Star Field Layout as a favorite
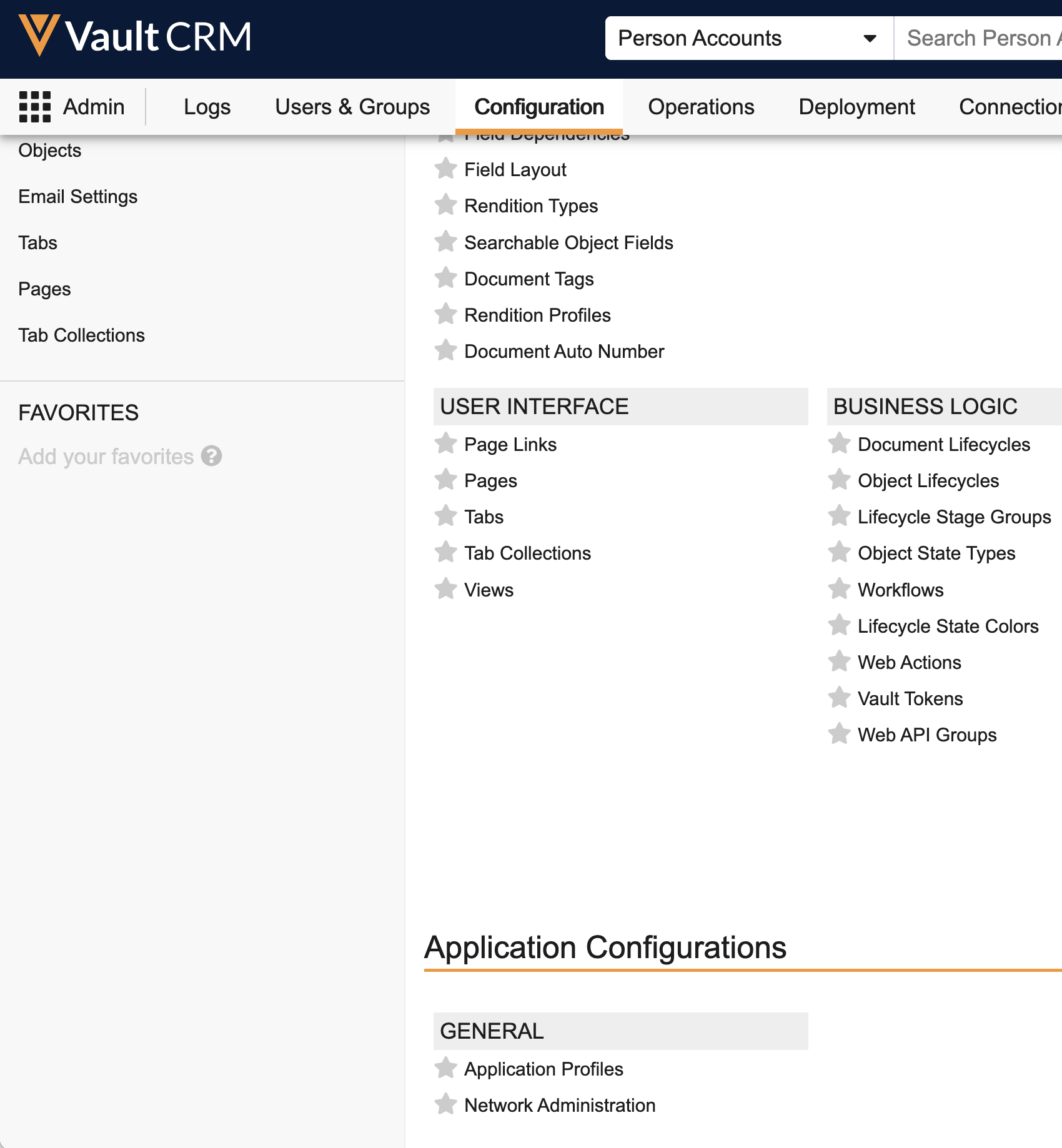The height and width of the screenshot is (1148, 1062). click(445, 169)
